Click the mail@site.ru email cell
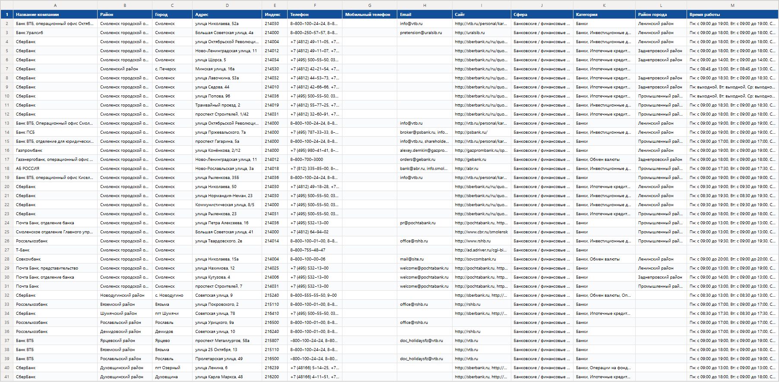The height and width of the screenshot is (389, 779). click(424, 259)
